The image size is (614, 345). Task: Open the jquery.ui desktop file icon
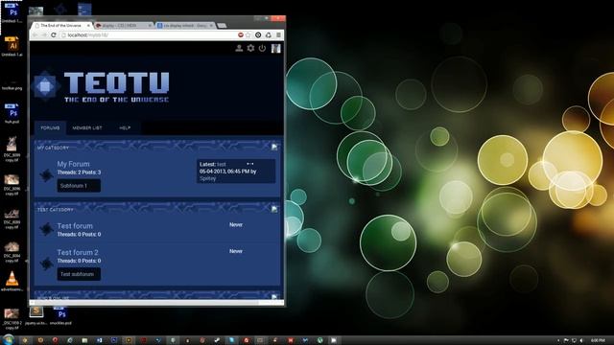click(x=36, y=315)
